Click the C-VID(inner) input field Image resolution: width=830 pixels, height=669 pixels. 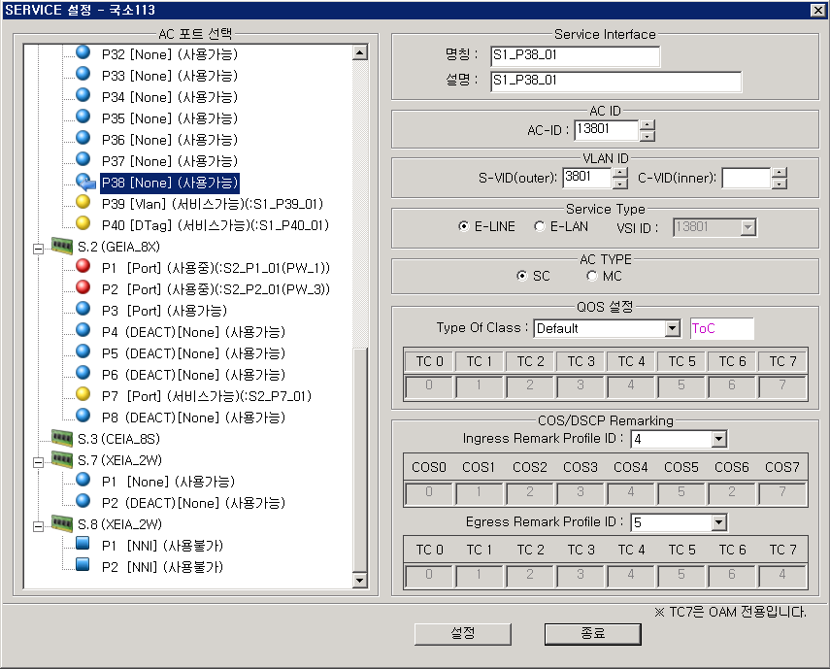(747, 178)
